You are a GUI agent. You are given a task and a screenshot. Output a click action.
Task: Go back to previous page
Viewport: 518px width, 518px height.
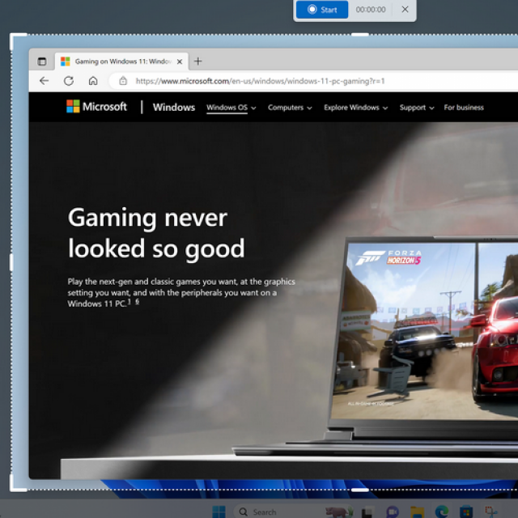pyautogui.click(x=44, y=81)
